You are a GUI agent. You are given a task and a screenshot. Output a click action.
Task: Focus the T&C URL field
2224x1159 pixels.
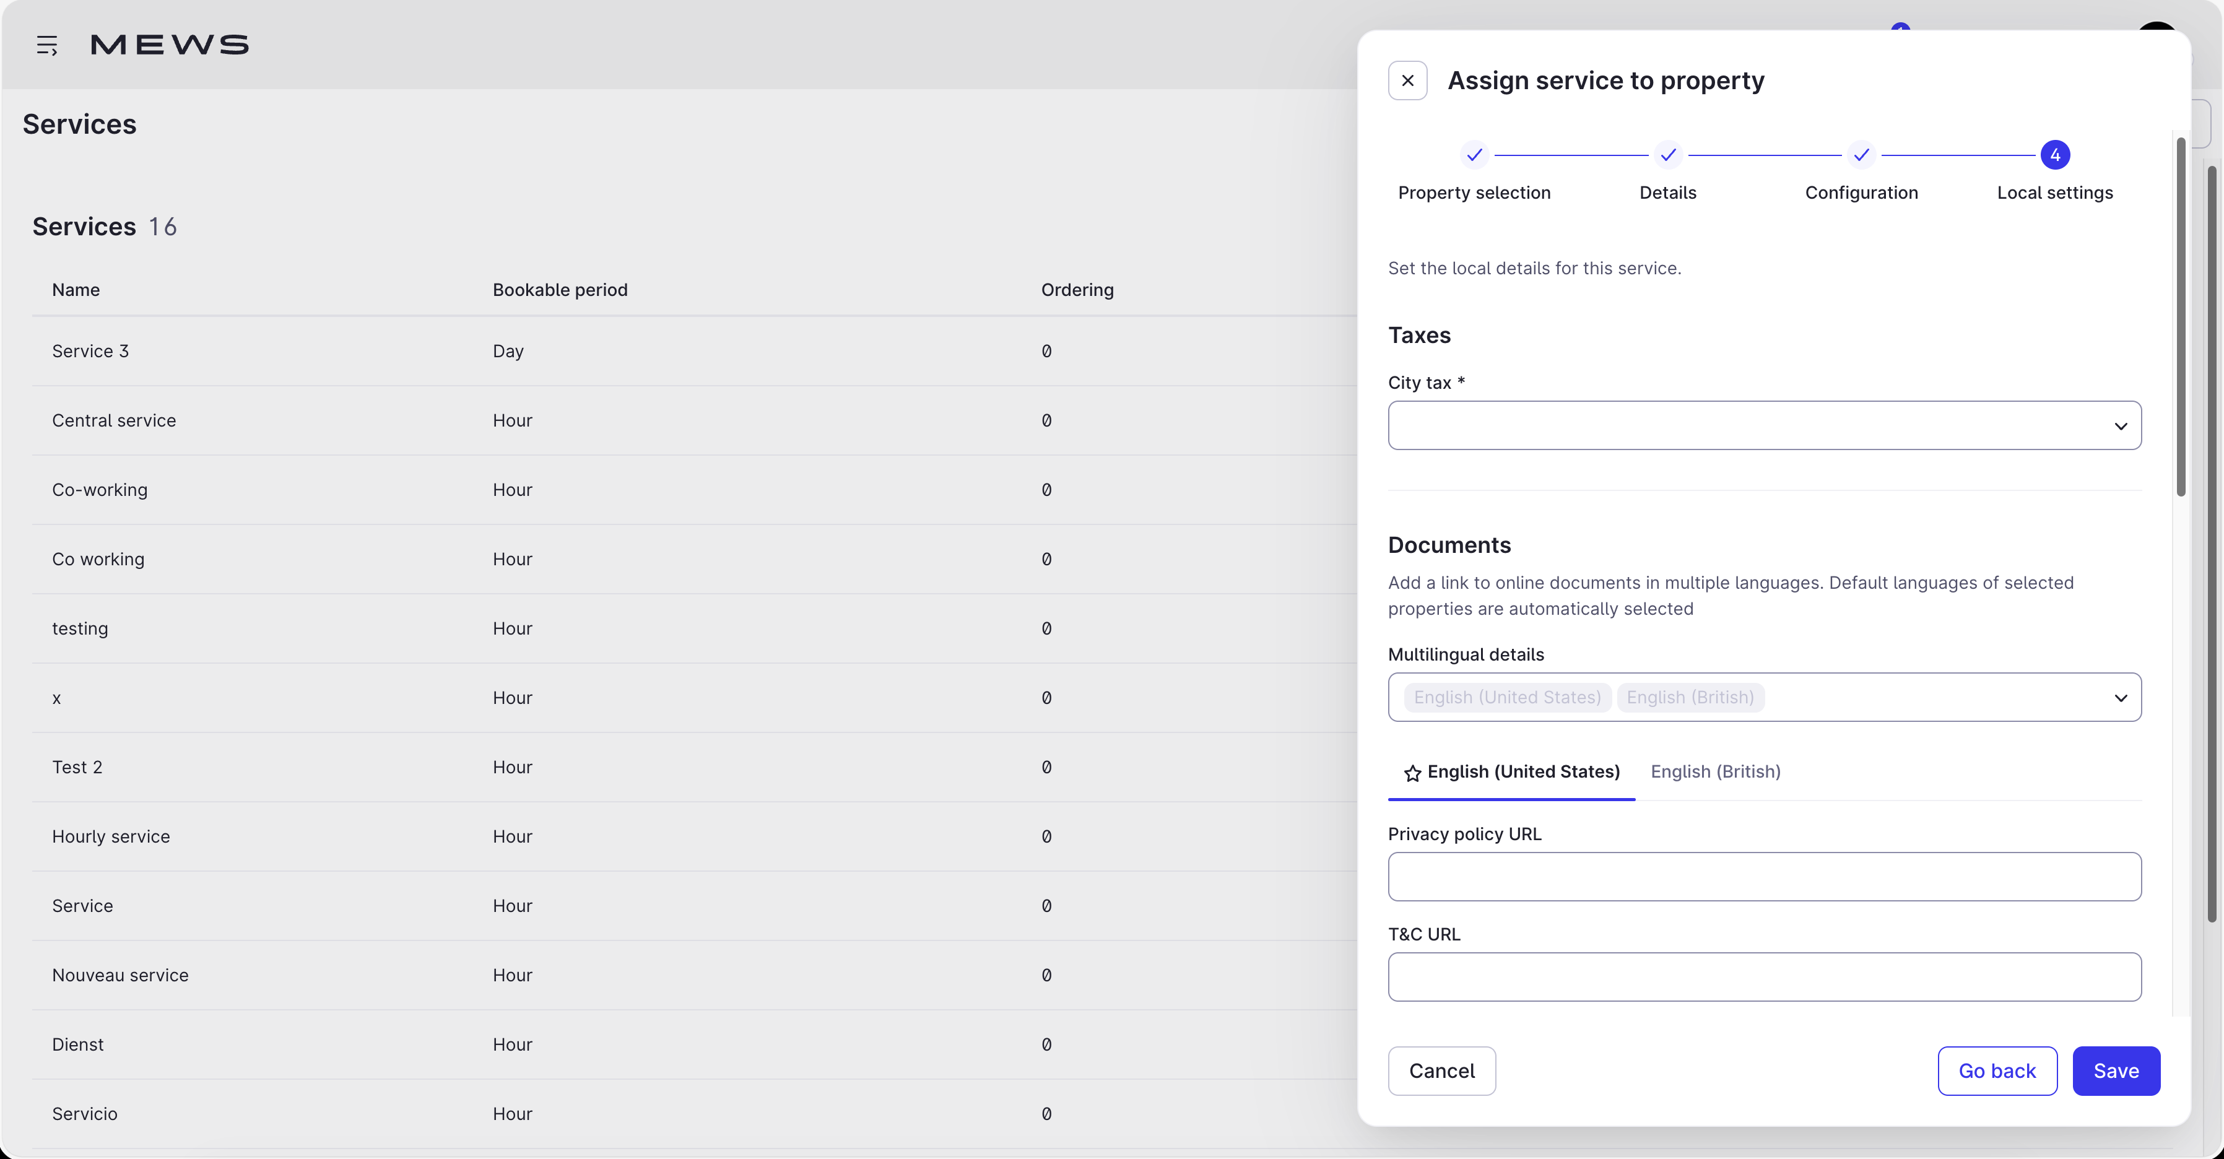point(1764,977)
